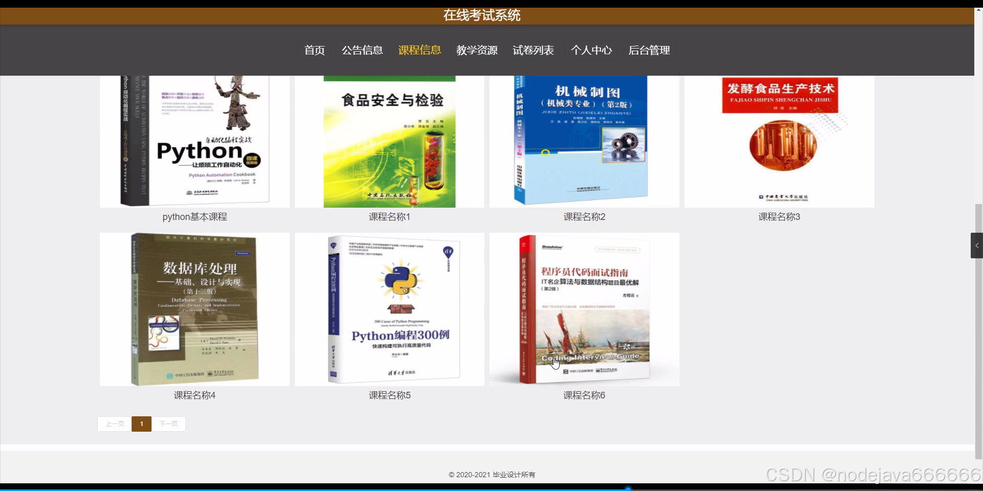The height and width of the screenshot is (491, 983).
Task: Go to 公告信息 announcements page
Action: (x=362, y=50)
